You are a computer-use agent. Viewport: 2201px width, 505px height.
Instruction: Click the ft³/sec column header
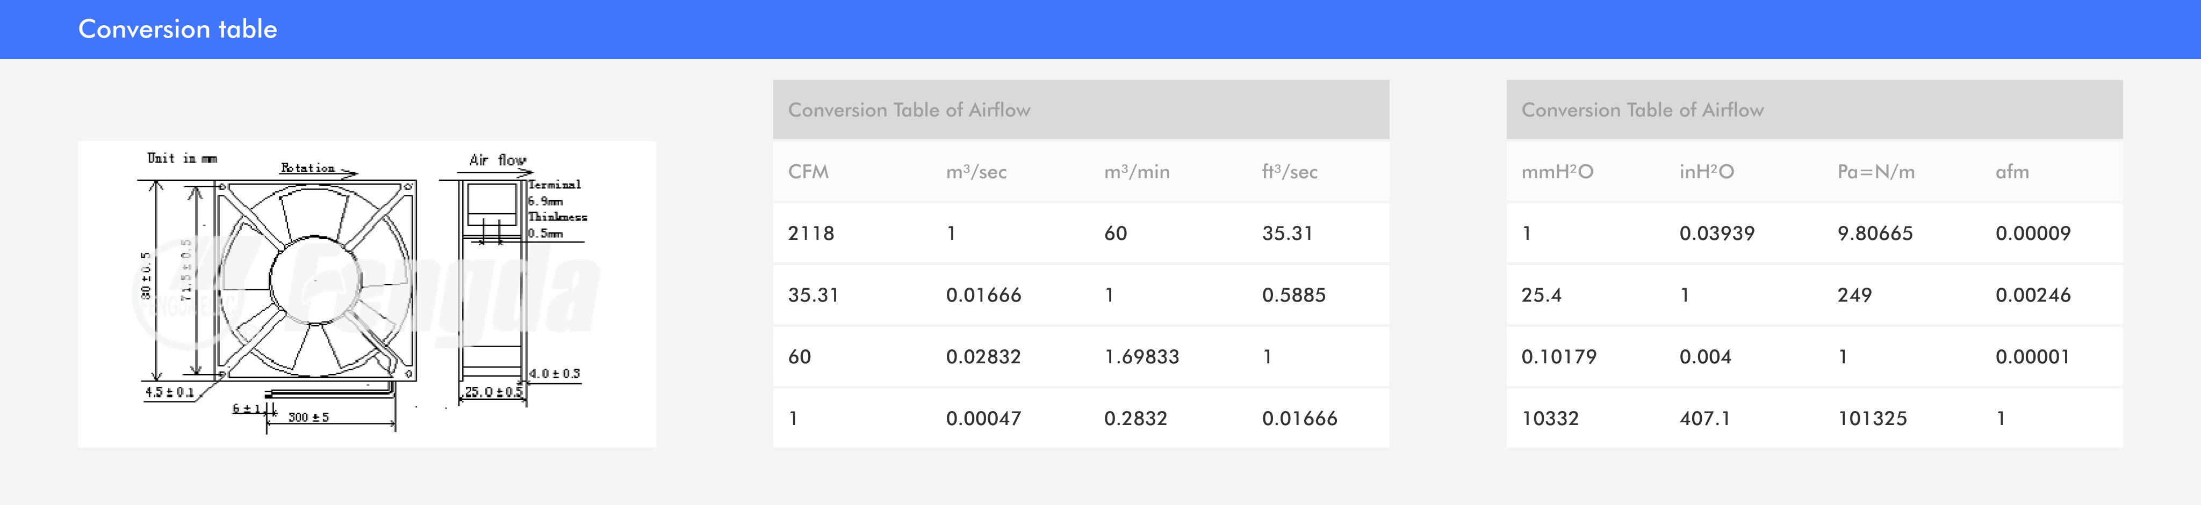tap(1289, 171)
